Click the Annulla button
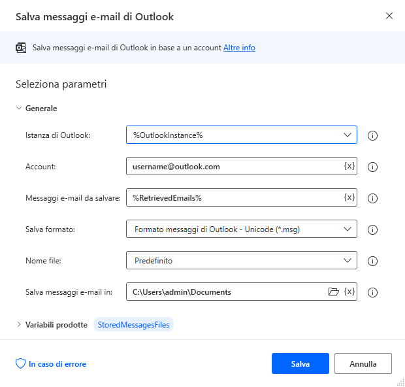The image size is (405, 387). (x=363, y=363)
